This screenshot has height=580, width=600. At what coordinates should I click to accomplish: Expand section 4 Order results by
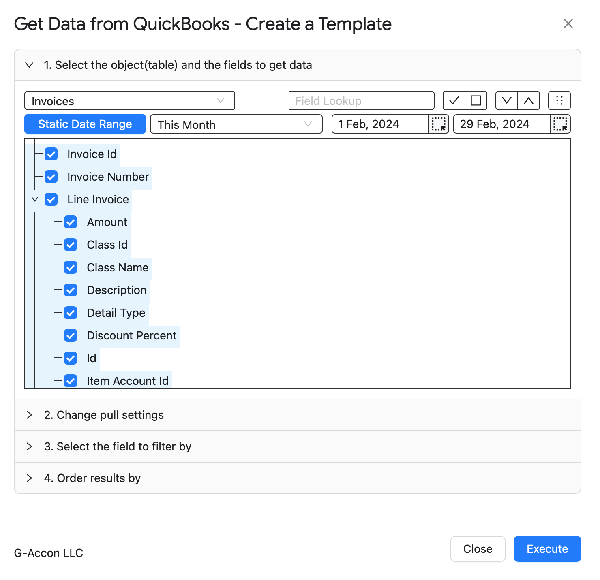coord(298,478)
